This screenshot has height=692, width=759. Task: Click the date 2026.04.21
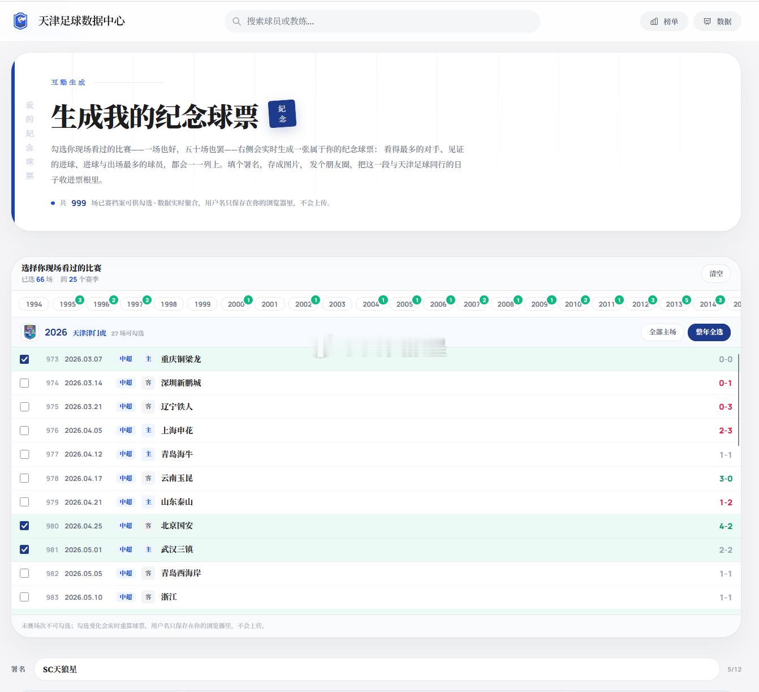[x=84, y=502]
